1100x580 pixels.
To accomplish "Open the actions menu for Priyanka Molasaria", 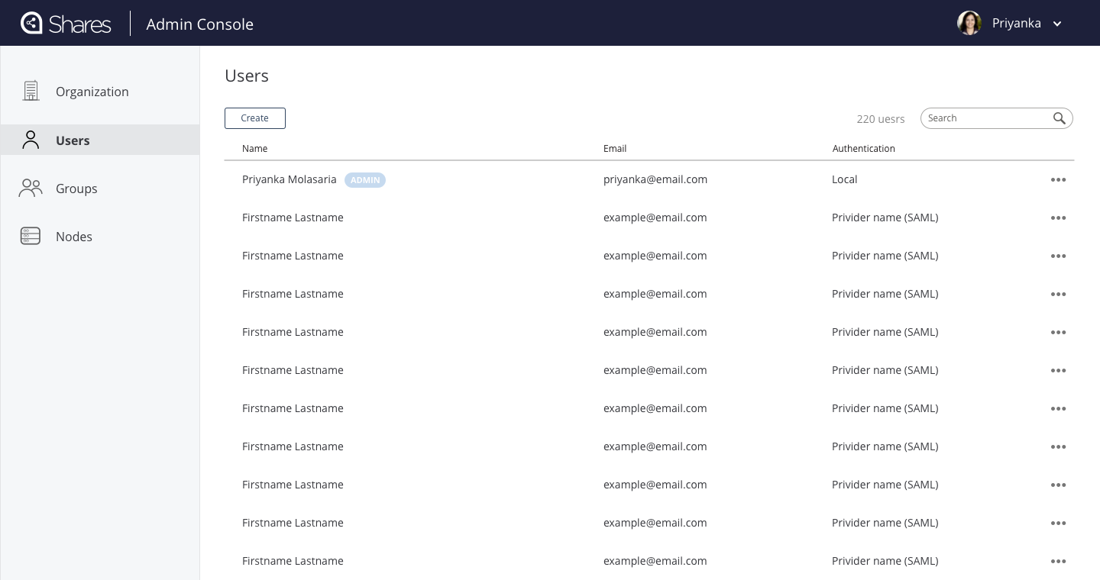I will [x=1058, y=179].
